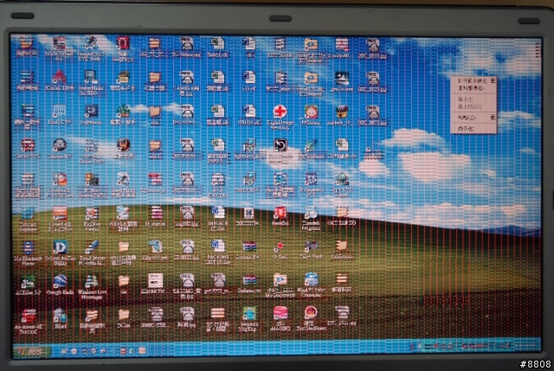Open the Digital Image Recovery red cross icon
The width and height of the screenshot is (554, 371).
click(280, 112)
